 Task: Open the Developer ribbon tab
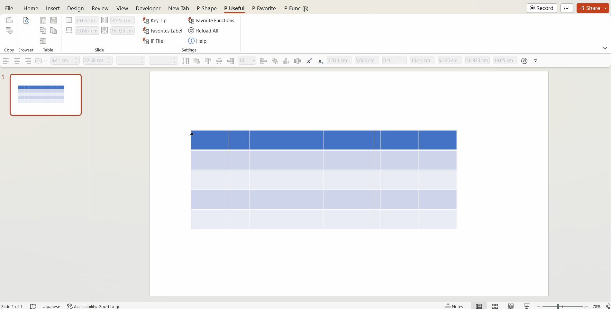point(148,8)
